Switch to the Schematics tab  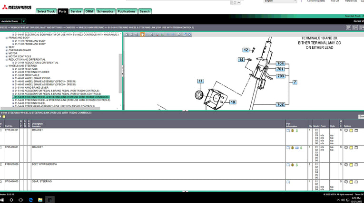(x=105, y=11)
